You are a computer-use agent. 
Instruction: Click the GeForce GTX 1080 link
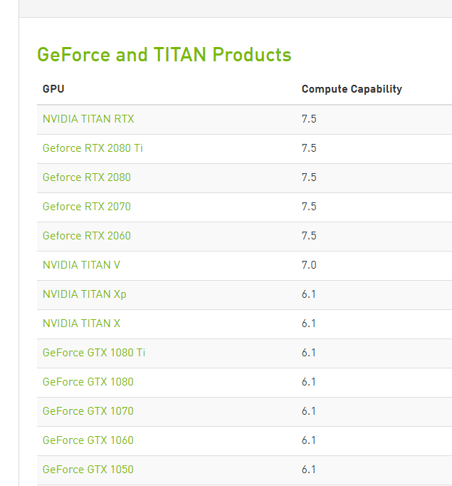88,382
